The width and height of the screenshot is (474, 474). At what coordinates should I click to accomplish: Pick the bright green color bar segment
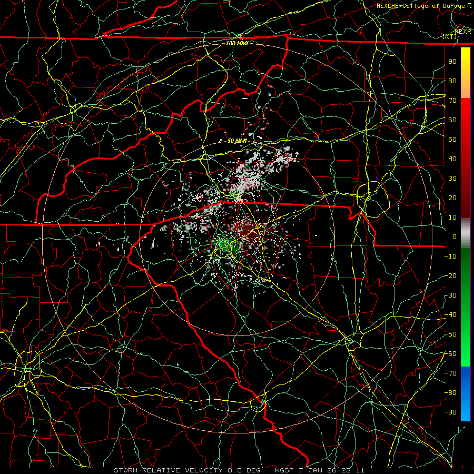coord(465,348)
